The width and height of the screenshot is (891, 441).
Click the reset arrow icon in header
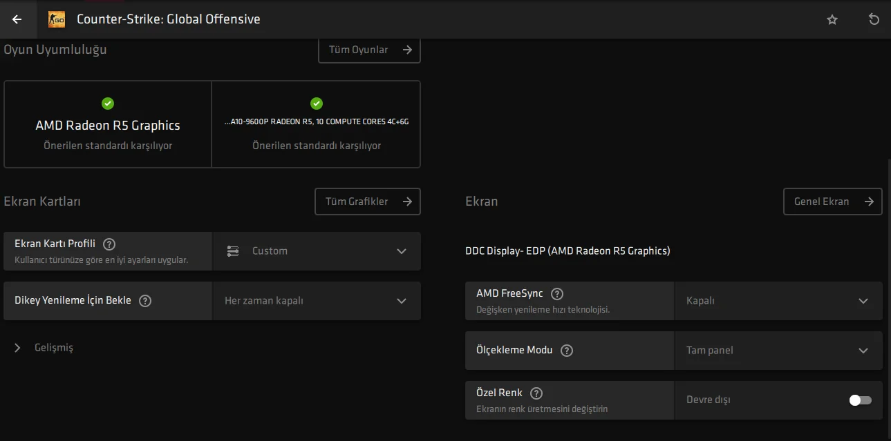[874, 19]
